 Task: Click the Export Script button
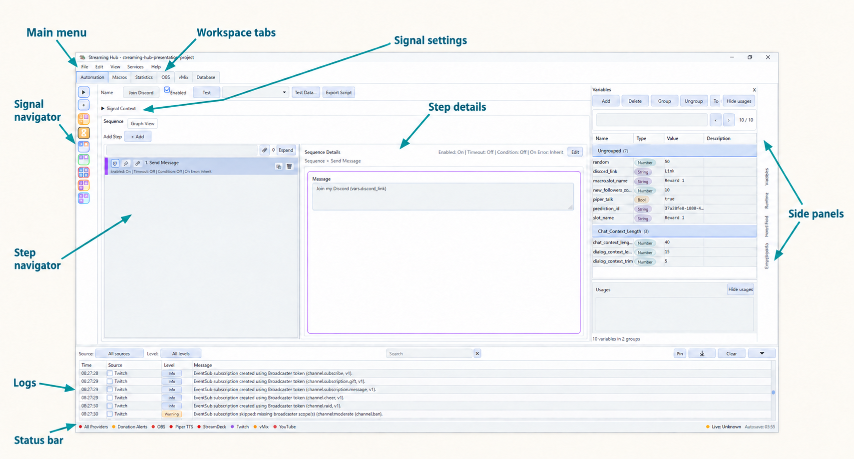[339, 93]
